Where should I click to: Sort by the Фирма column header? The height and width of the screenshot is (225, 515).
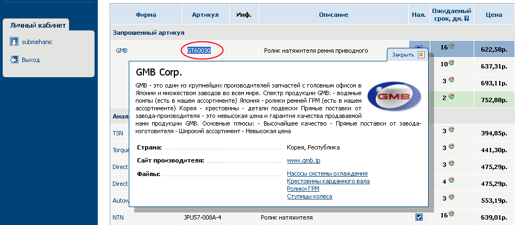tap(146, 15)
